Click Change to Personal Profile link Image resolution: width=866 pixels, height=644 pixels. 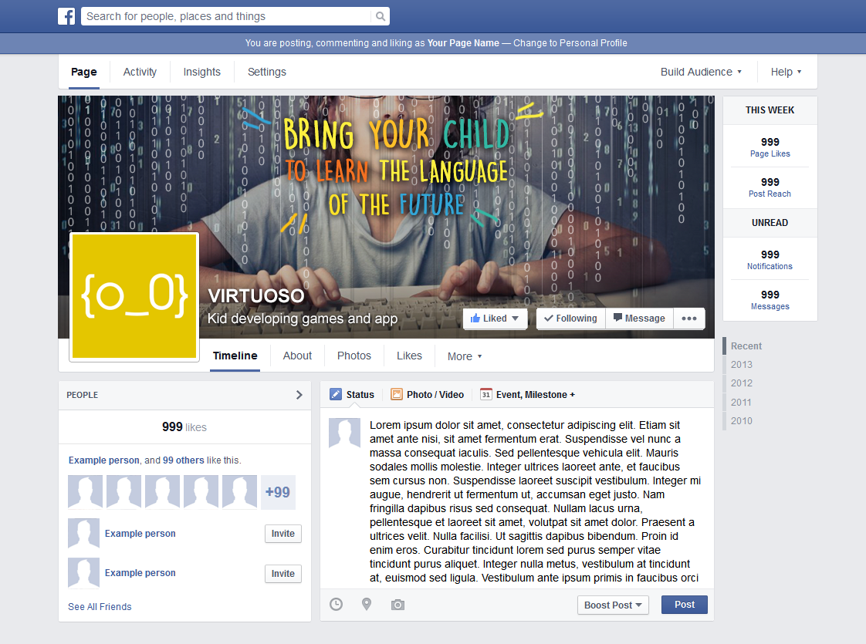point(570,43)
